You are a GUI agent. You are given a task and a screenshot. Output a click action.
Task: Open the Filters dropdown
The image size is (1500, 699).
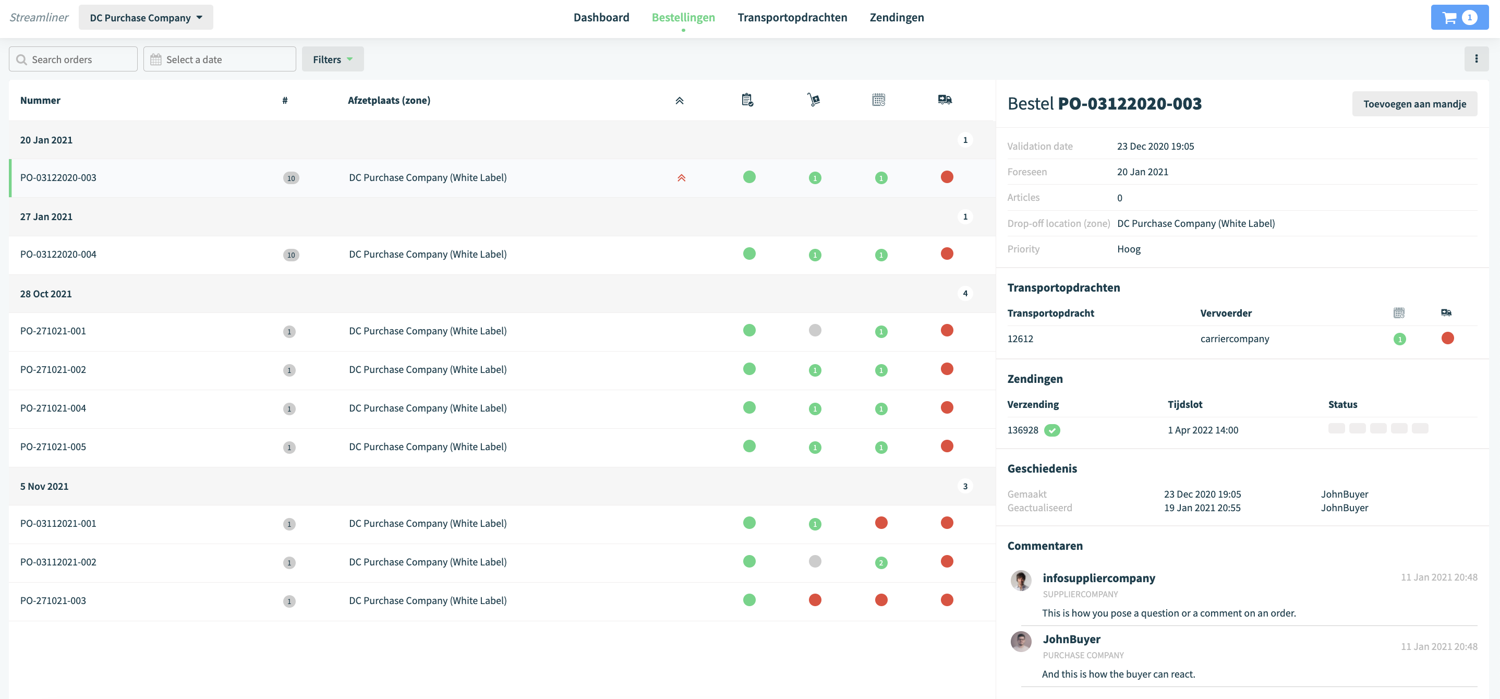click(x=332, y=59)
